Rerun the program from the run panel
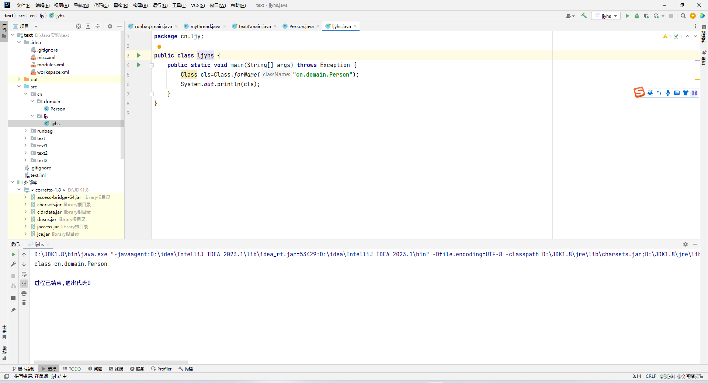Screen dimensions: 708x383 [x=13, y=254]
